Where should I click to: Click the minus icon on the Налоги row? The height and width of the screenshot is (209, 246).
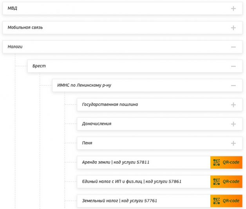233,47
